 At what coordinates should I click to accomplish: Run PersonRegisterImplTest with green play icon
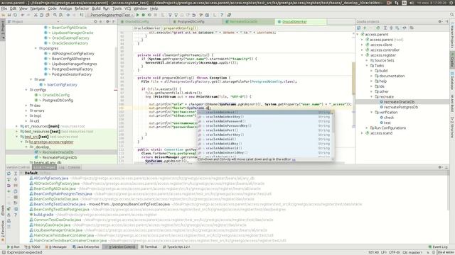tap(137, 15)
